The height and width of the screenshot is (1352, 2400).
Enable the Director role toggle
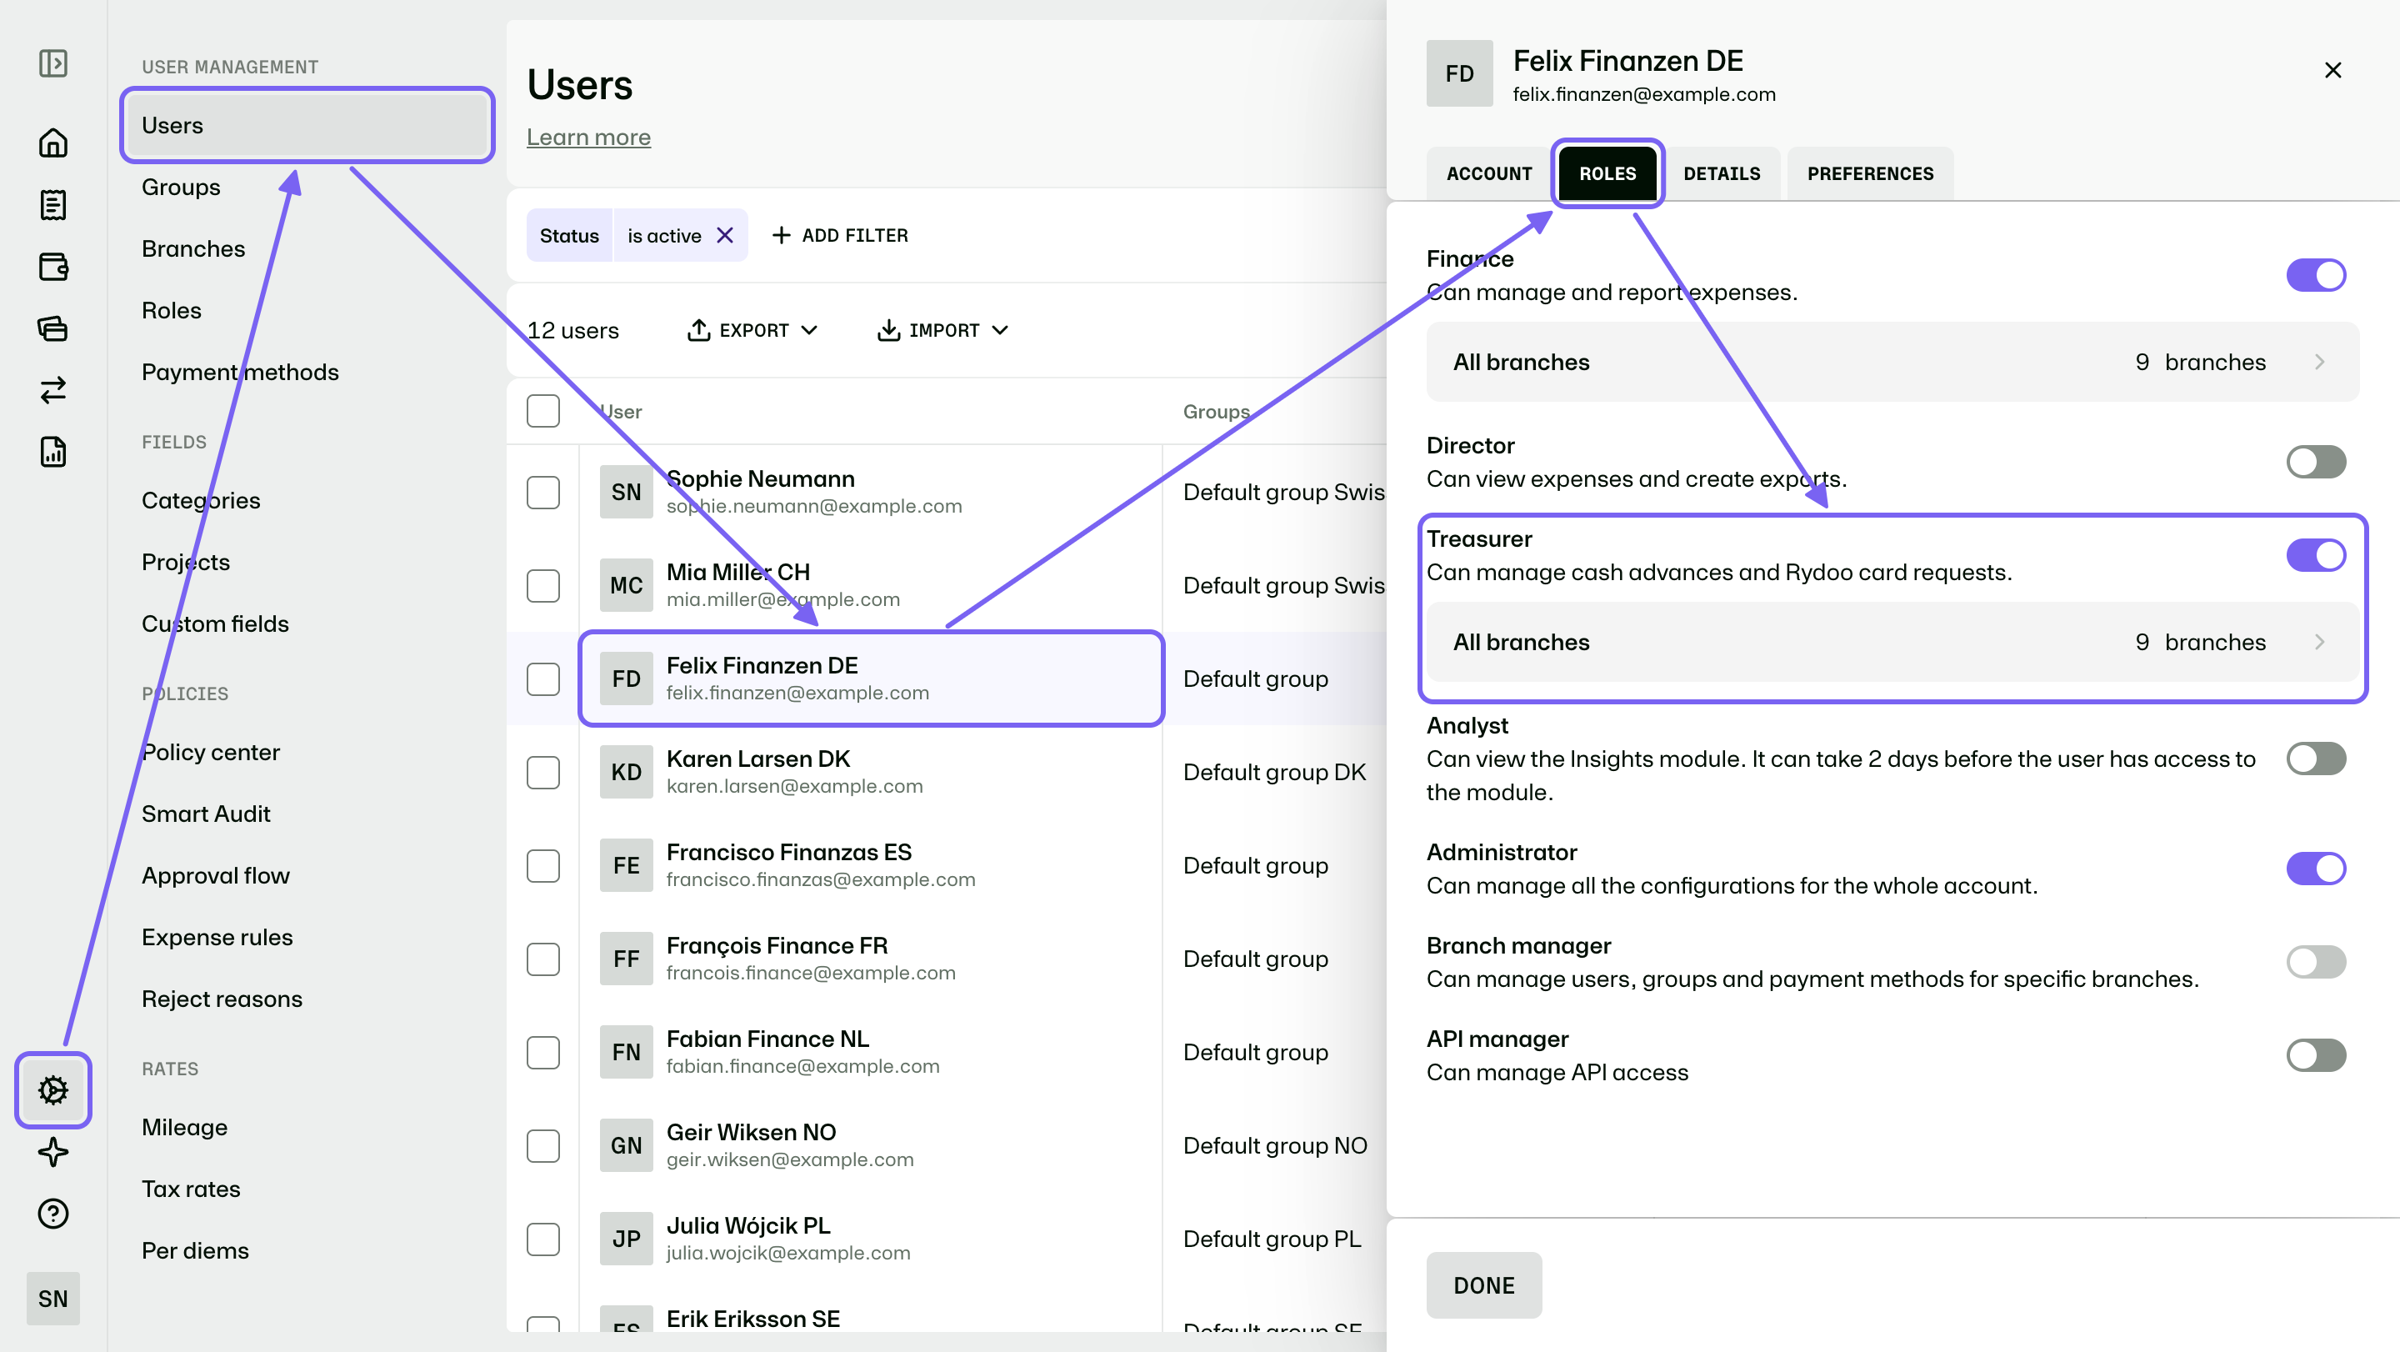pos(2316,462)
